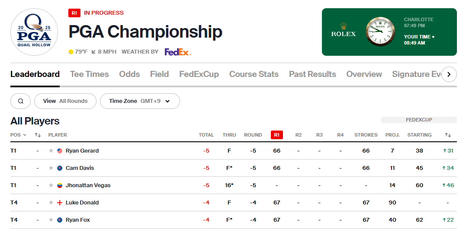
Task: Open the leaderboard search magnifier button
Action: 20,101
